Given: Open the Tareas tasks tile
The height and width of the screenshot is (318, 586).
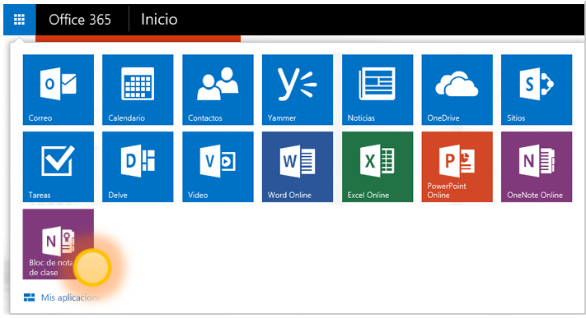Looking at the screenshot, I should 59,167.
